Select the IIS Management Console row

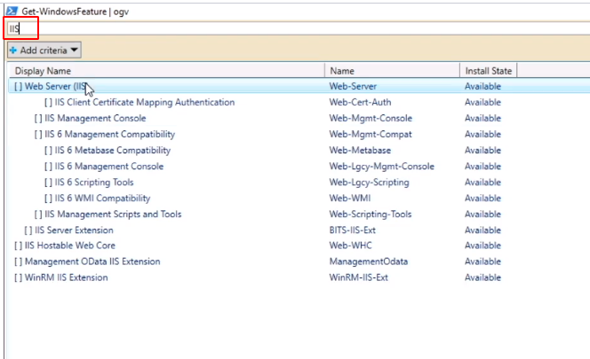[x=299, y=118]
